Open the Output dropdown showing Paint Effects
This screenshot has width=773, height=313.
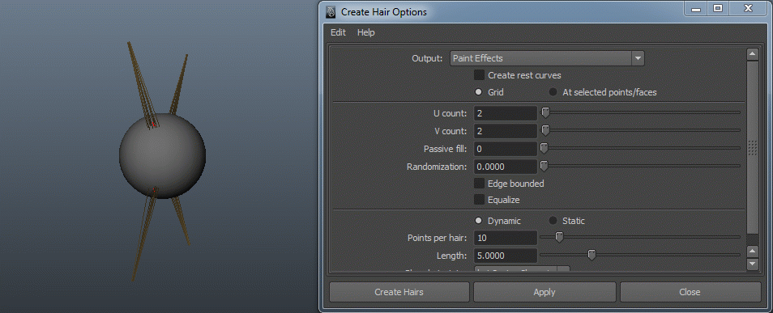tap(547, 58)
